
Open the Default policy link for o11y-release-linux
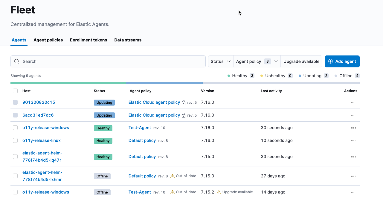click(x=142, y=140)
